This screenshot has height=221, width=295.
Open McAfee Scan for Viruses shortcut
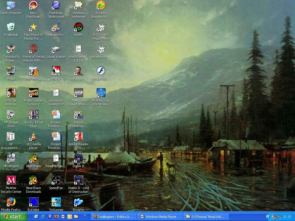coord(101,93)
